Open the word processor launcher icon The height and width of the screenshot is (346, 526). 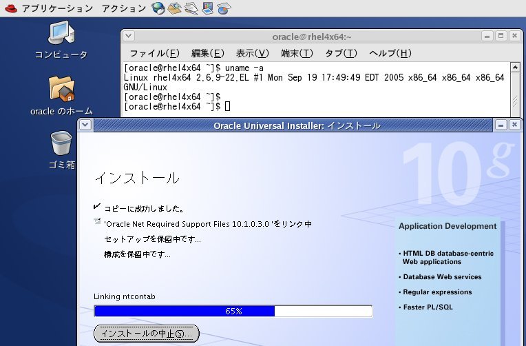tap(191, 8)
